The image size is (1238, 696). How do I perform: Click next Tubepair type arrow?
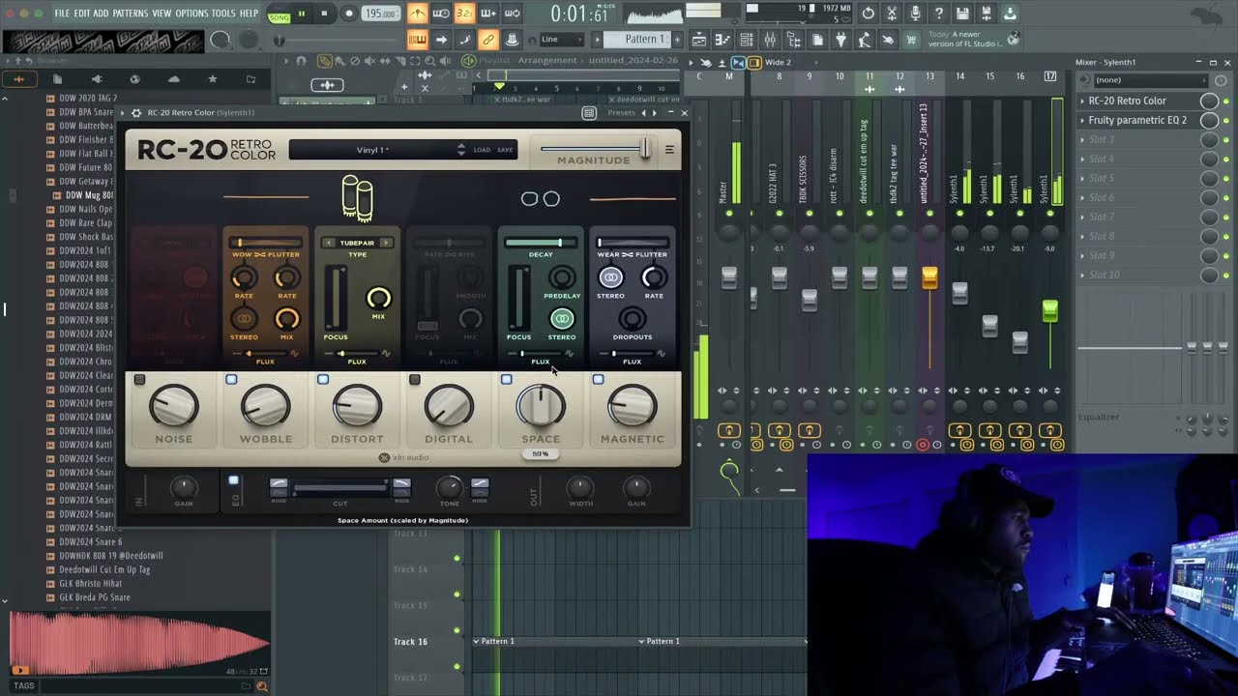tap(386, 243)
